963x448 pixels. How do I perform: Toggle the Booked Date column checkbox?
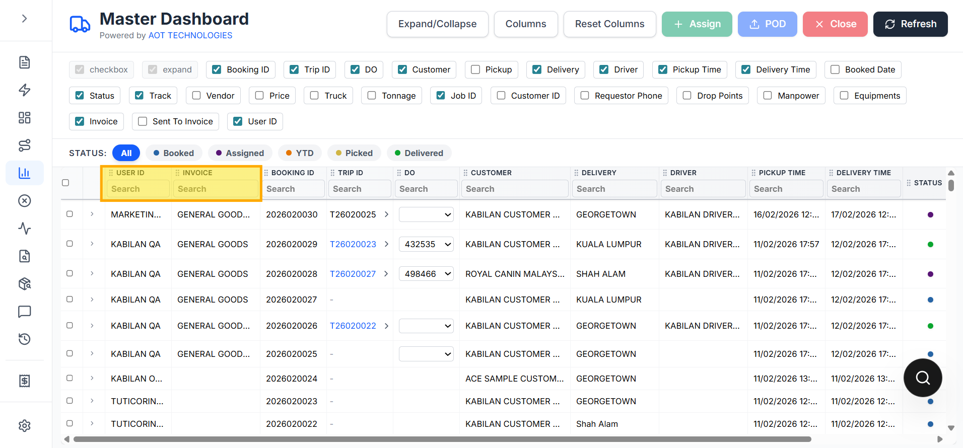tap(835, 69)
